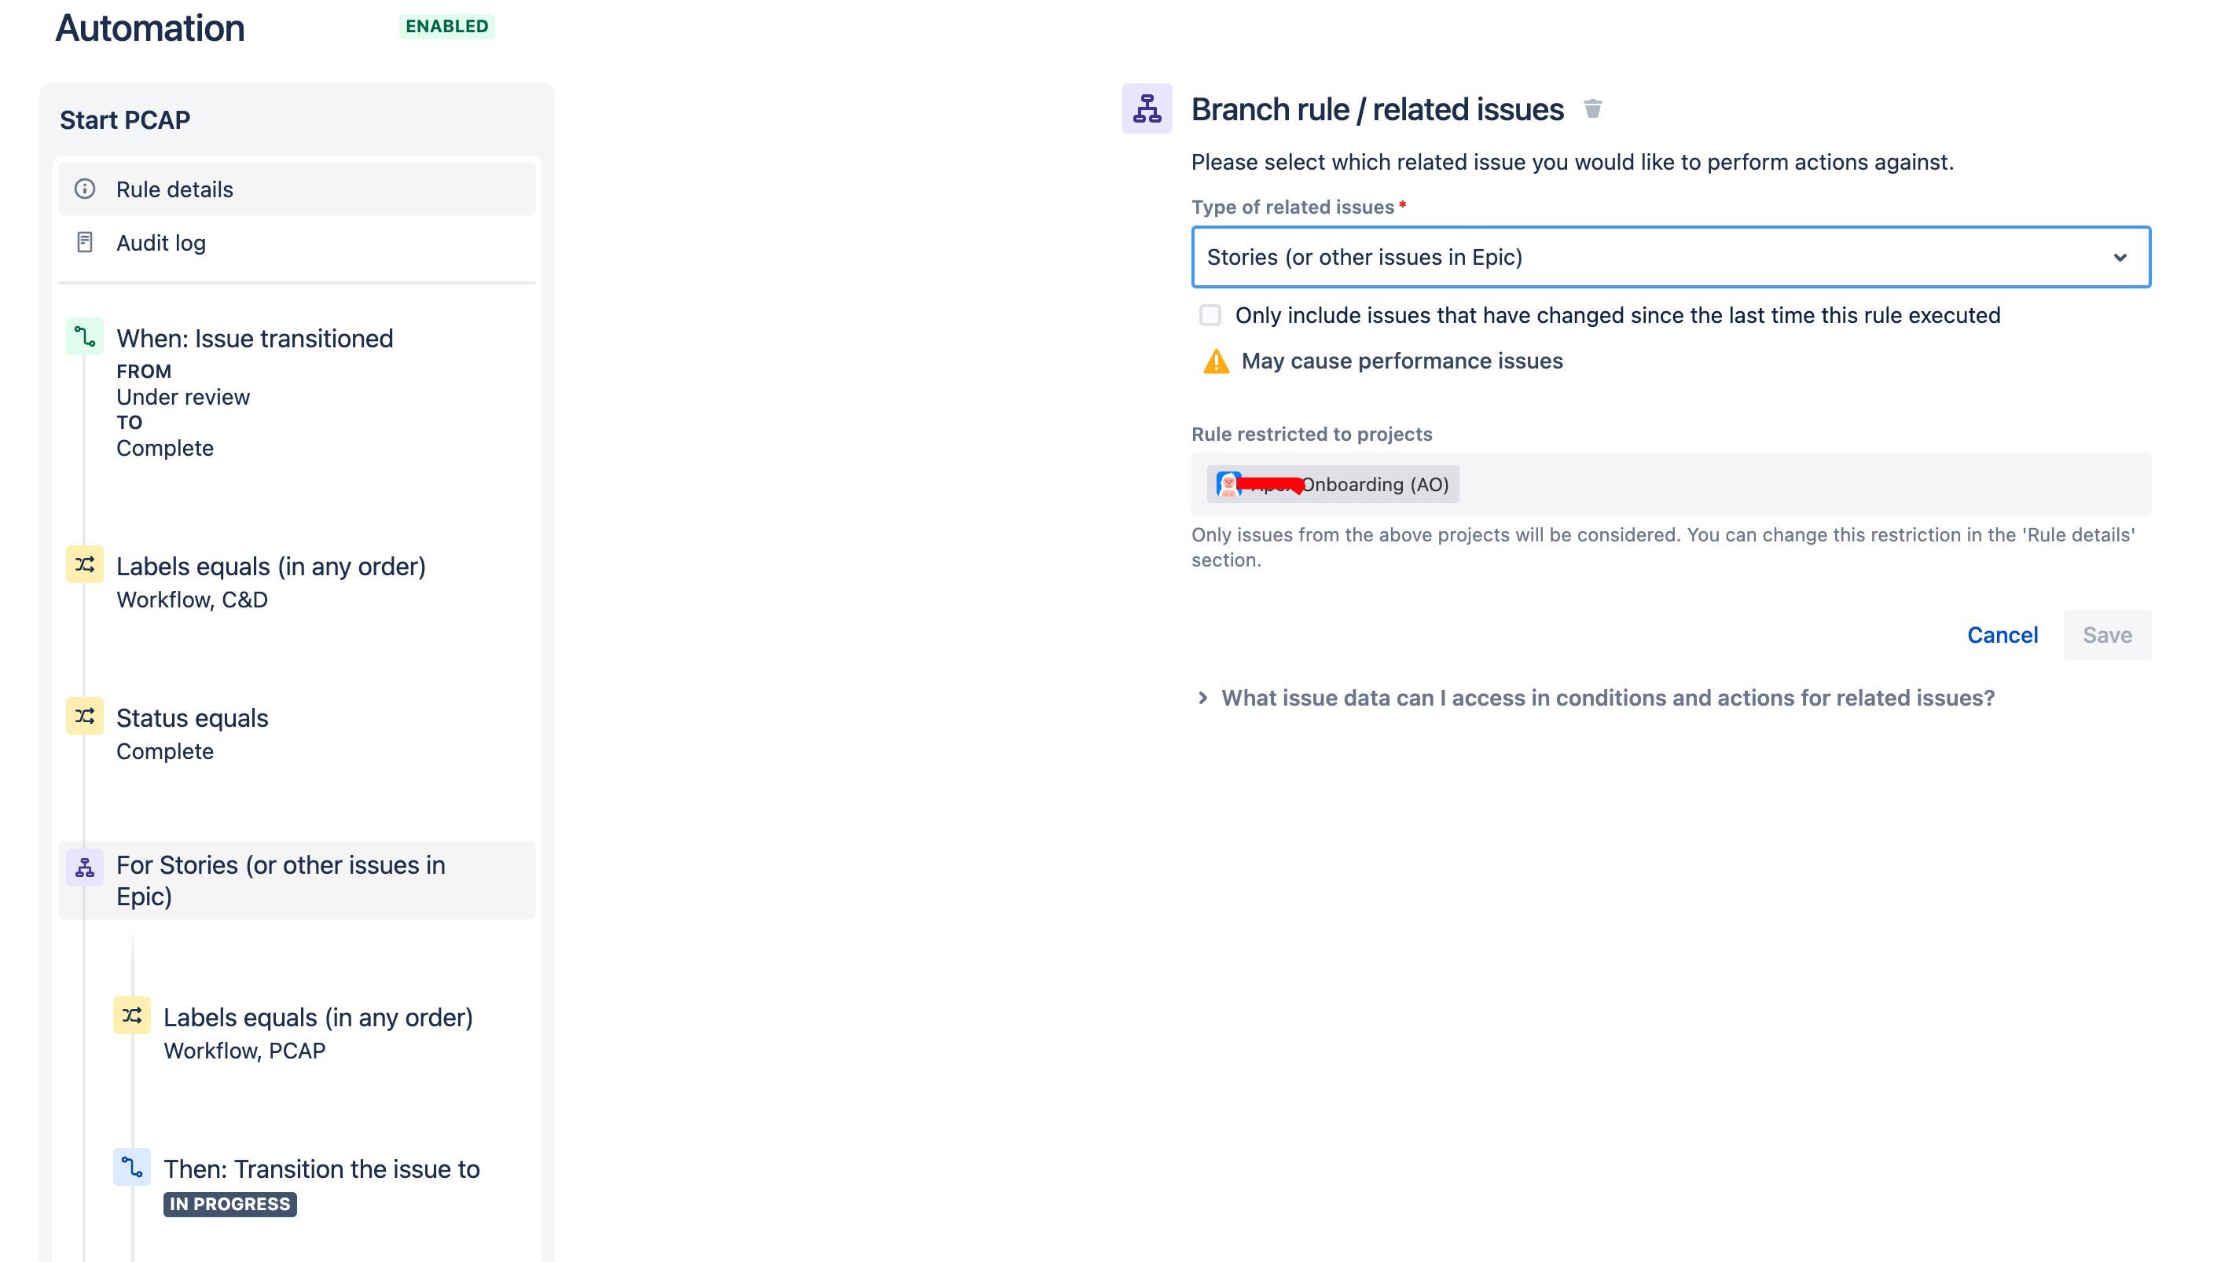Click the For Stories branch icon in the sidebar

[x=84, y=867]
